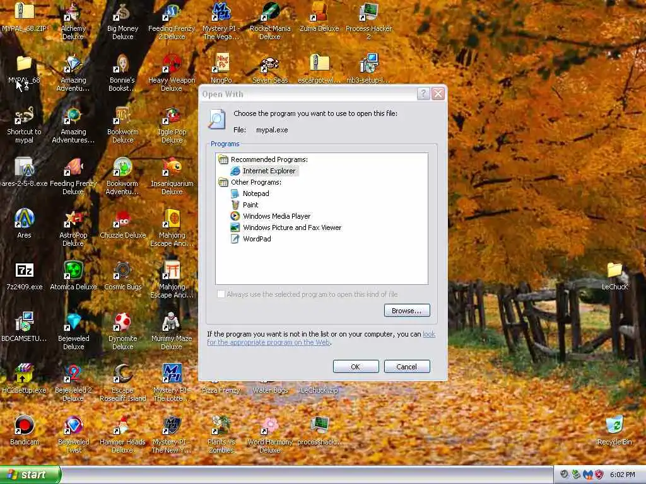Viewport: 646px width, 484px height.
Task: Confirm with the OK button
Action: (356, 366)
